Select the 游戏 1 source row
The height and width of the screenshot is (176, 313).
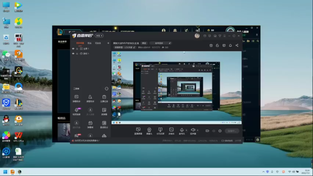(91, 54)
